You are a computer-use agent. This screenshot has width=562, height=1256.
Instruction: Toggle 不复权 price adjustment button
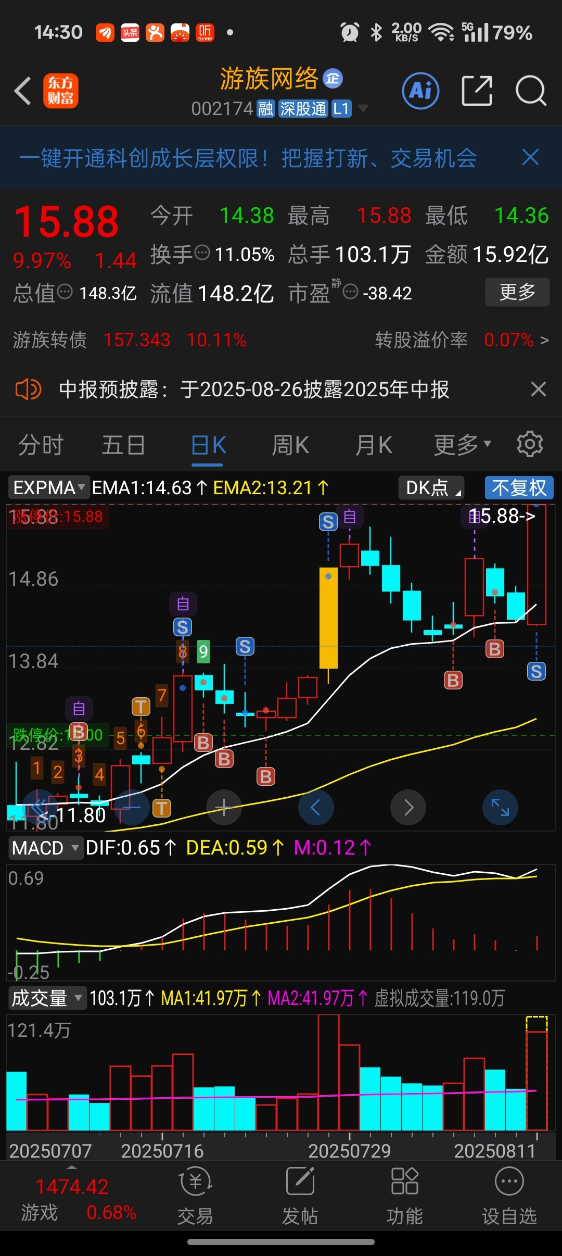(519, 488)
